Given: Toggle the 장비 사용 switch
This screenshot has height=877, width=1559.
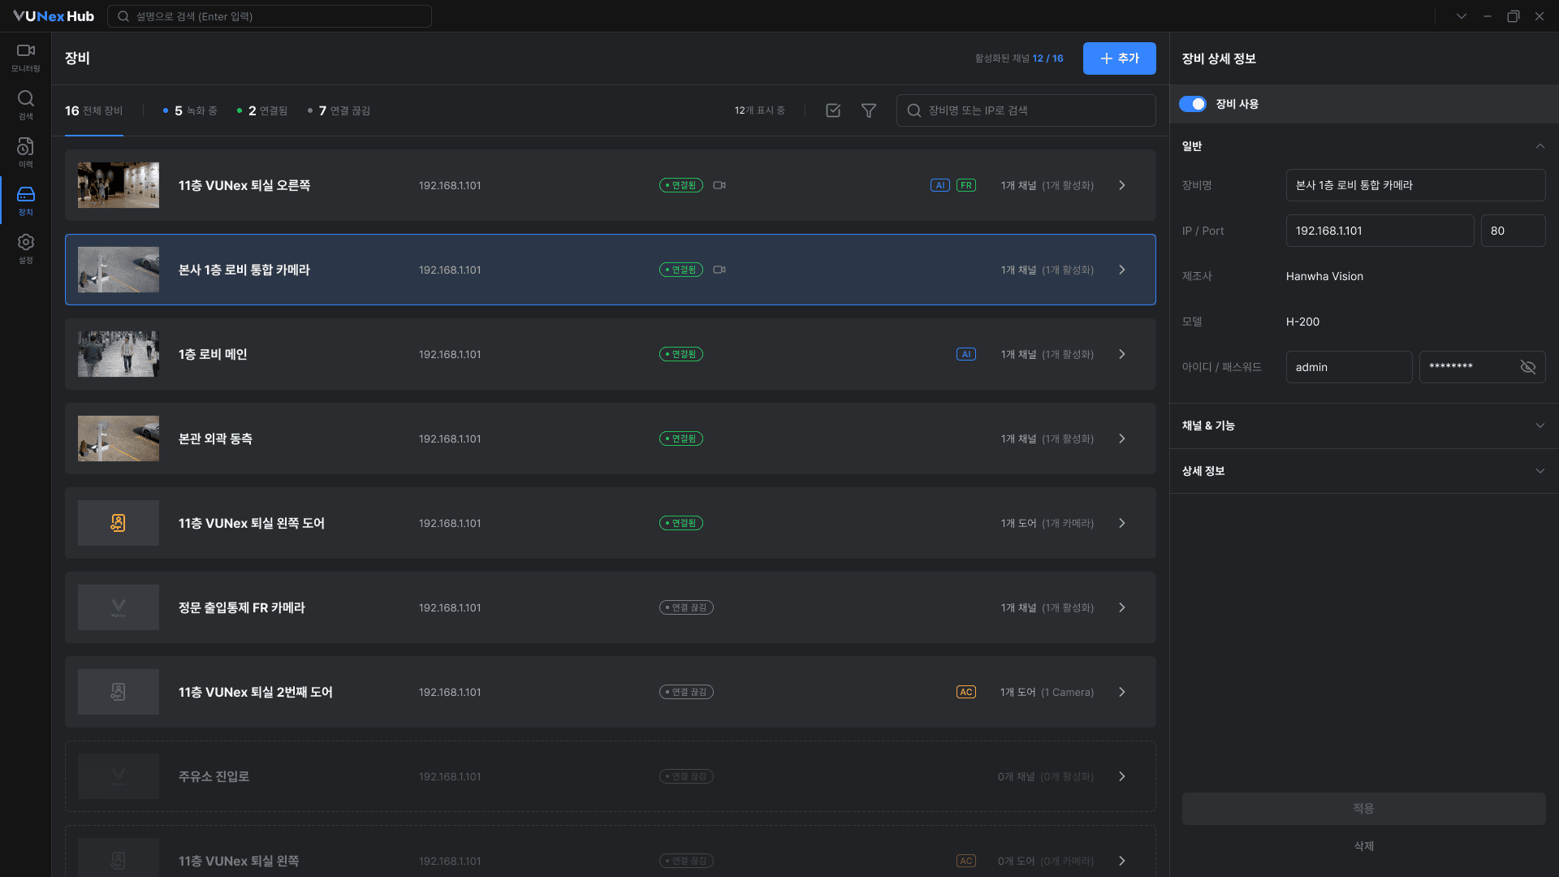Looking at the screenshot, I should click(1193, 104).
